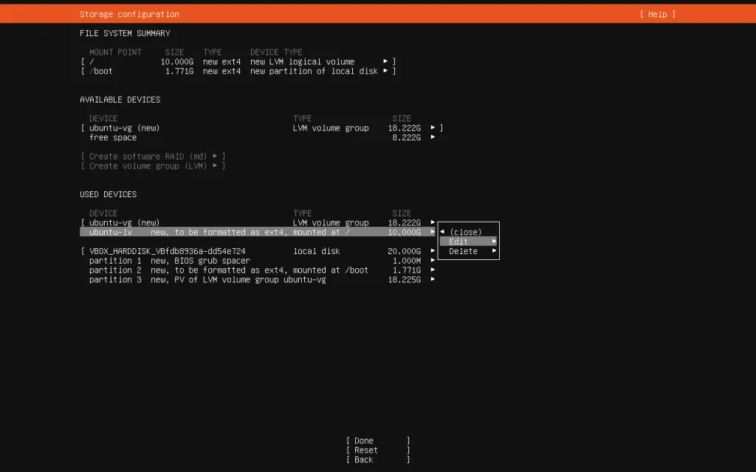The height and width of the screenshot is (472, 756).
Task: Click the 18.222G size in Available Devices
Action: tap(404, 128)
